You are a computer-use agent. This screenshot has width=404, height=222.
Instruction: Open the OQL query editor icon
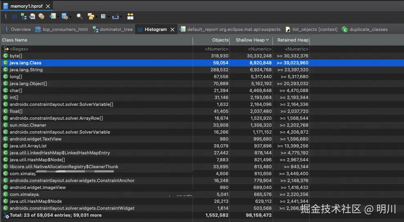(x=32, y=17)
